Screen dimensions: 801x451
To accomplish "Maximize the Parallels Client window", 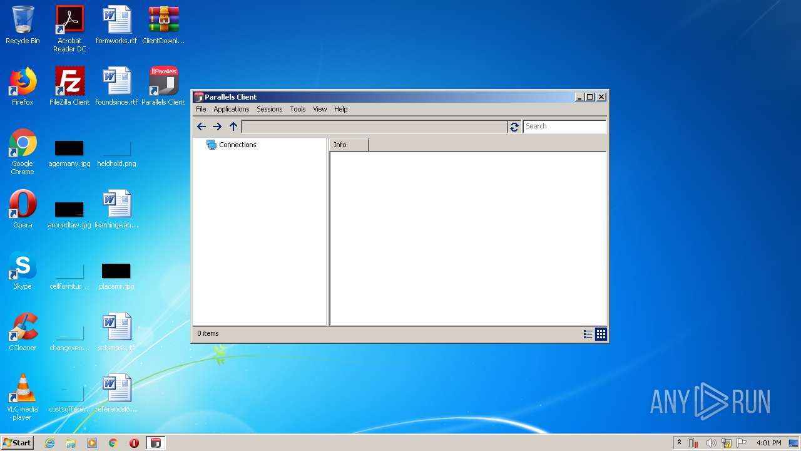I will 589,97.
